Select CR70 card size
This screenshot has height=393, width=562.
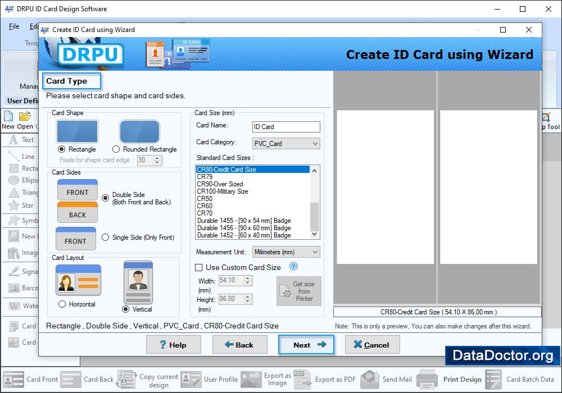(x=253, y=213)
